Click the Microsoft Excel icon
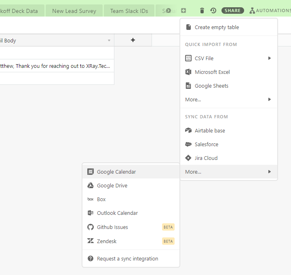291x275 pixels. point(188,72)
